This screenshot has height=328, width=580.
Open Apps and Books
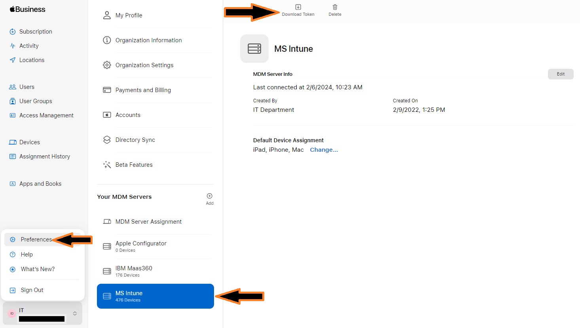(40, 183)
